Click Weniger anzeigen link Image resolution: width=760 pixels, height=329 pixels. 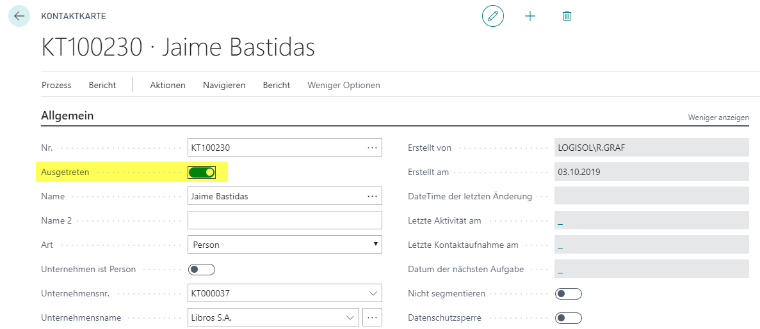click(718, 118)
